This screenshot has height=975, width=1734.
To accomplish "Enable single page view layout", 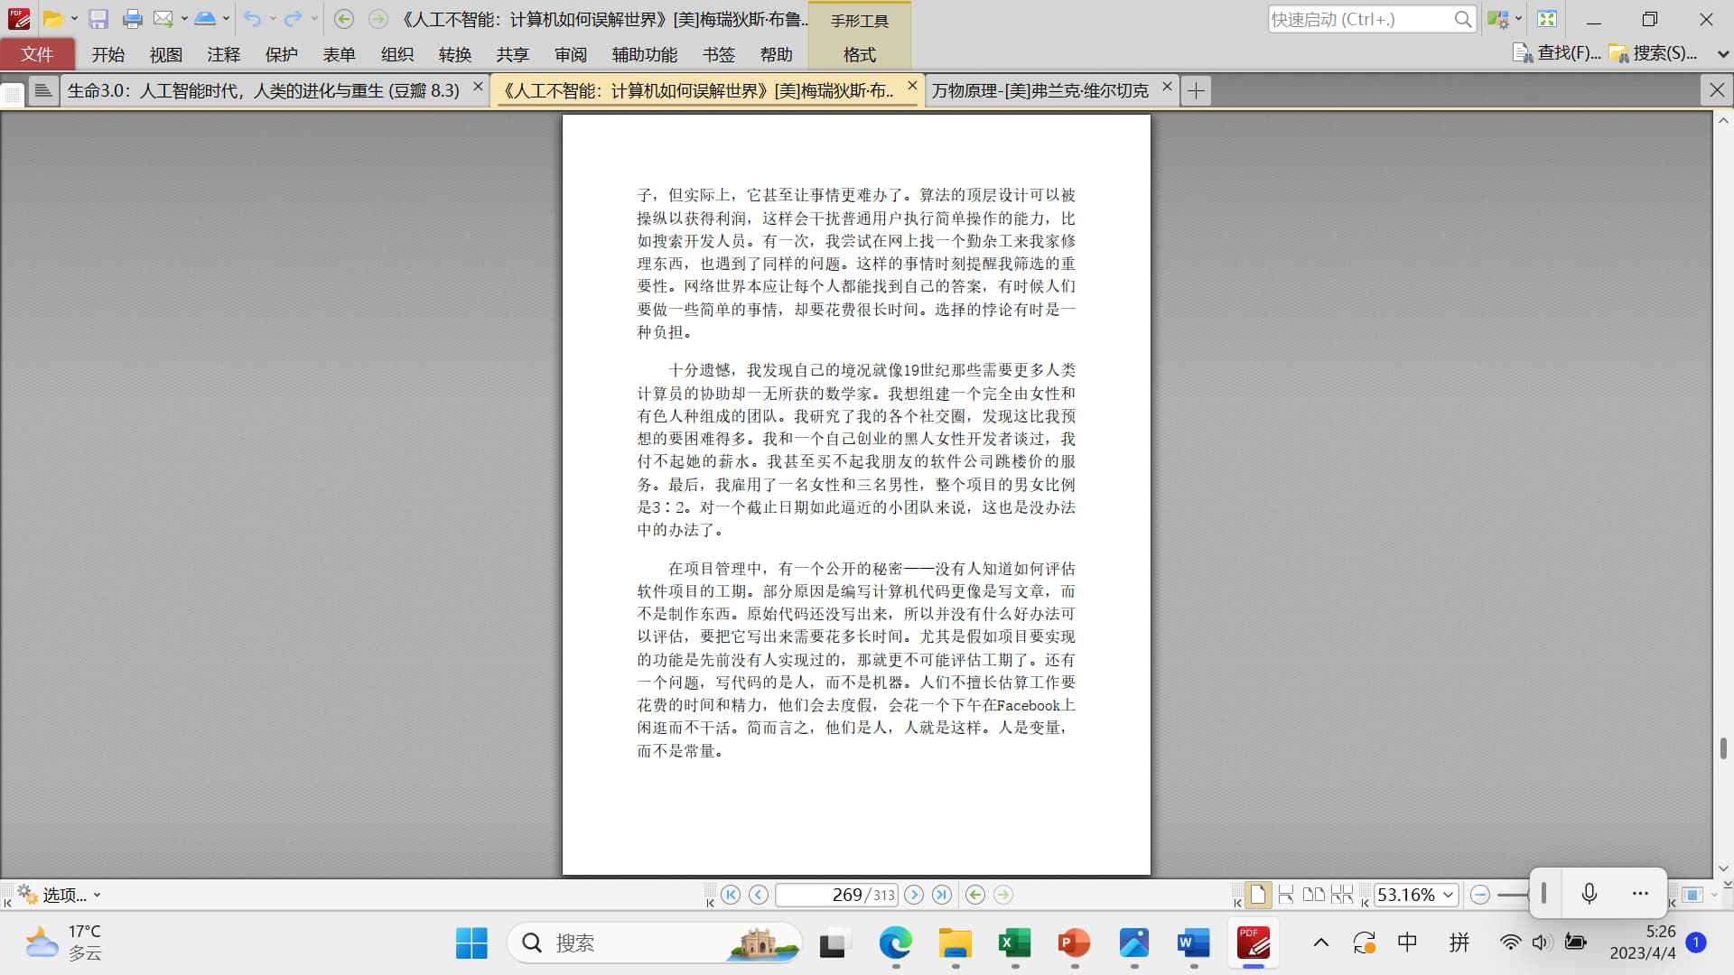I will (x=1257, y=895).
